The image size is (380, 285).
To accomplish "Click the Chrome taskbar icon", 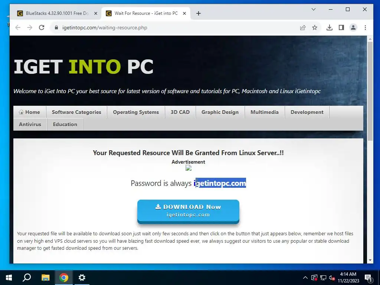I will tap(64, 278).
